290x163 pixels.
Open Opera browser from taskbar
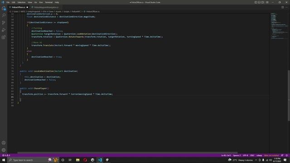click(x=85, y=160)
